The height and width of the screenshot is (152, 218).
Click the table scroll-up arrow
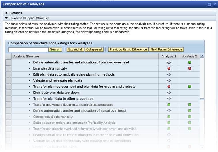coord(202,56)
